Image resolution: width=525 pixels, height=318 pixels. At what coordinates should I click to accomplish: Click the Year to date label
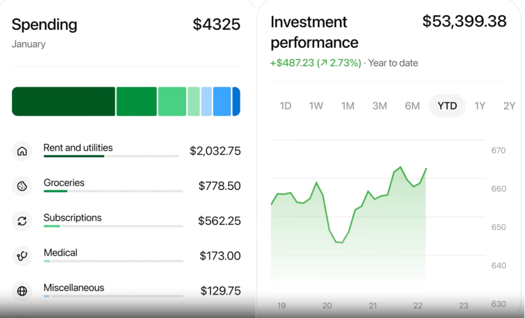click(x=393, y=63)
